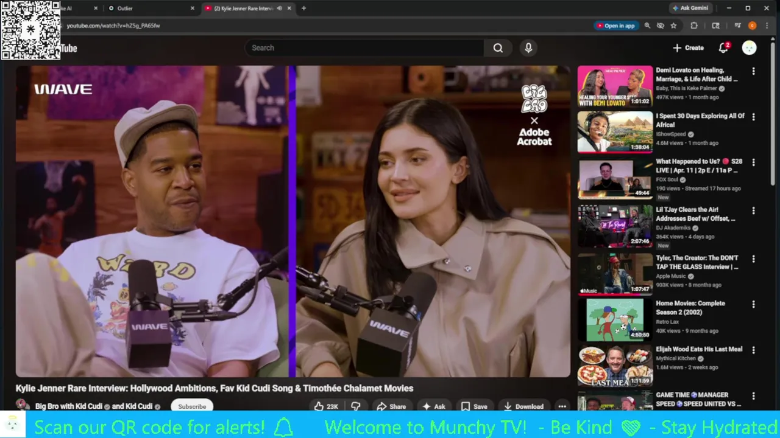The image size is (780, 438).
Task: Open the Lil TJay Clears the Air thumbnail
Action: tap(615, 226)
